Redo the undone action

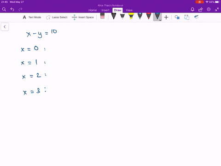(20, 10)
